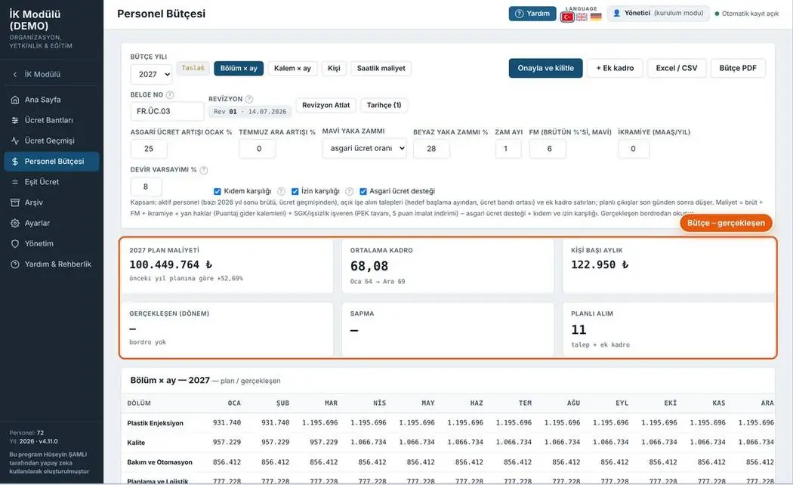Show the Devir Varsayımı help icon
Image resolution: width=793 pixels, height=485 pixels.
pos(204,170)
